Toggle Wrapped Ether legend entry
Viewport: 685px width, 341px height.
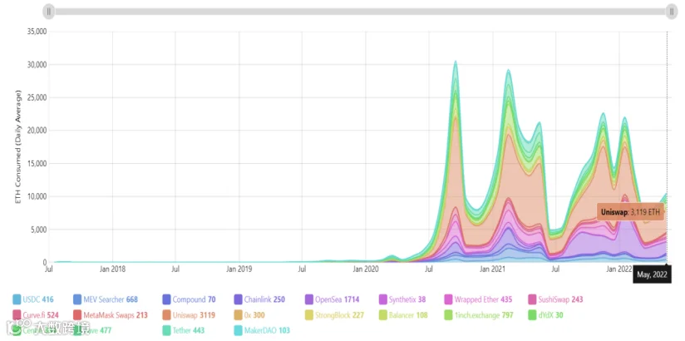tap(478, 300)
